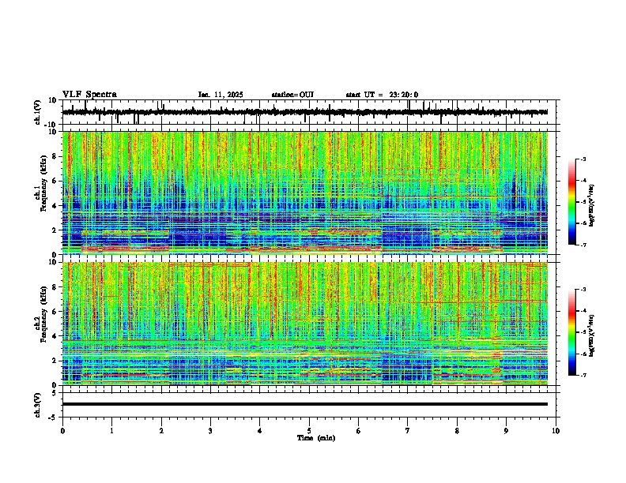The image size is (626, 483).
Task: Click the "-5" label on ch.1 colorbar
Action: tap(583, 202)
